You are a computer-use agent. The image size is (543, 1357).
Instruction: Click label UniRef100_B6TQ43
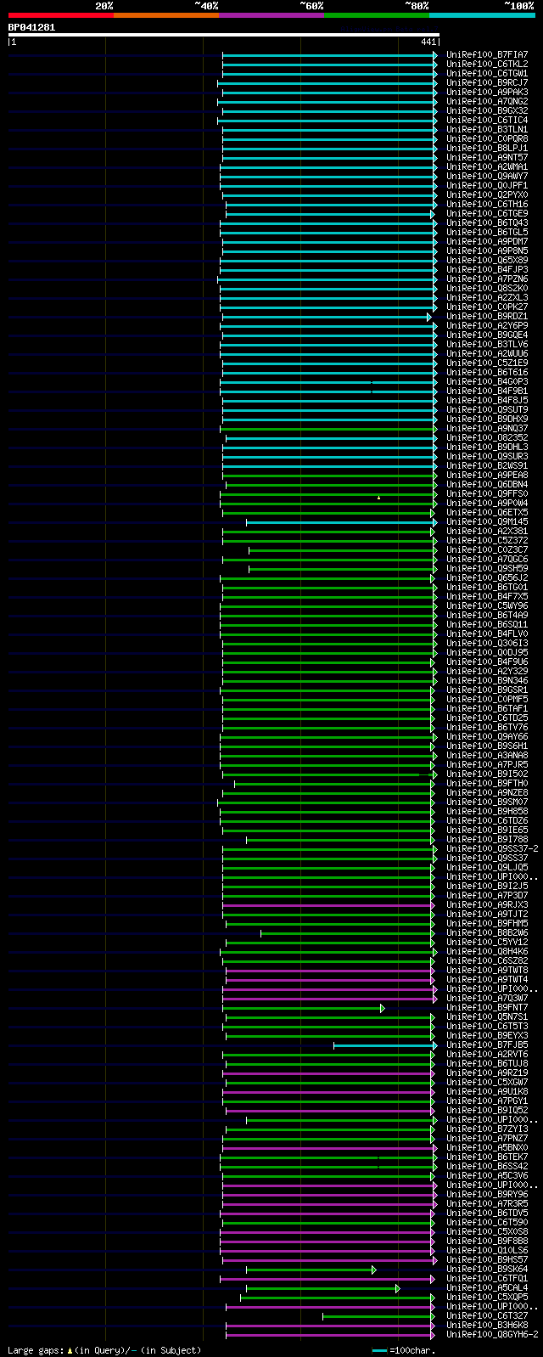click(487, 222)
